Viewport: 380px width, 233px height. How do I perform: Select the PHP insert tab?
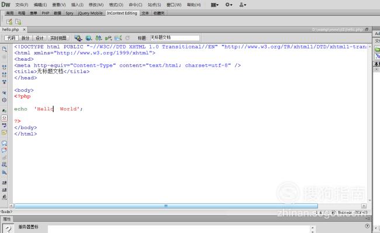(x=46, y=13)
